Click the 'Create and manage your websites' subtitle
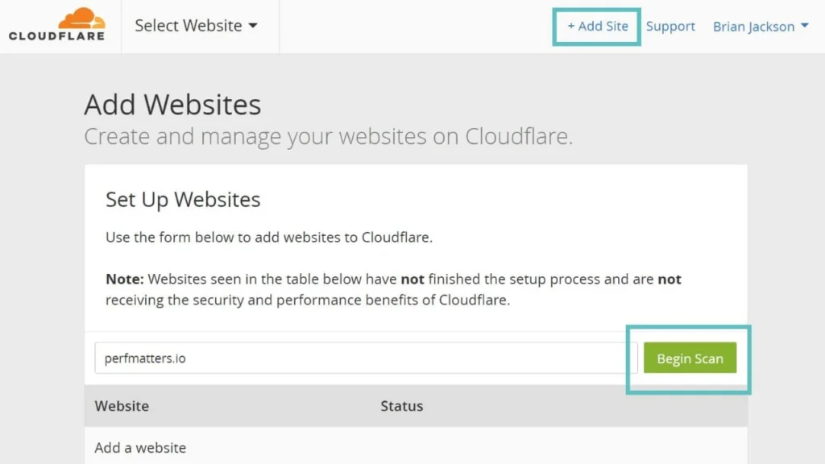825x464 pixels. (x=328, y=136)
